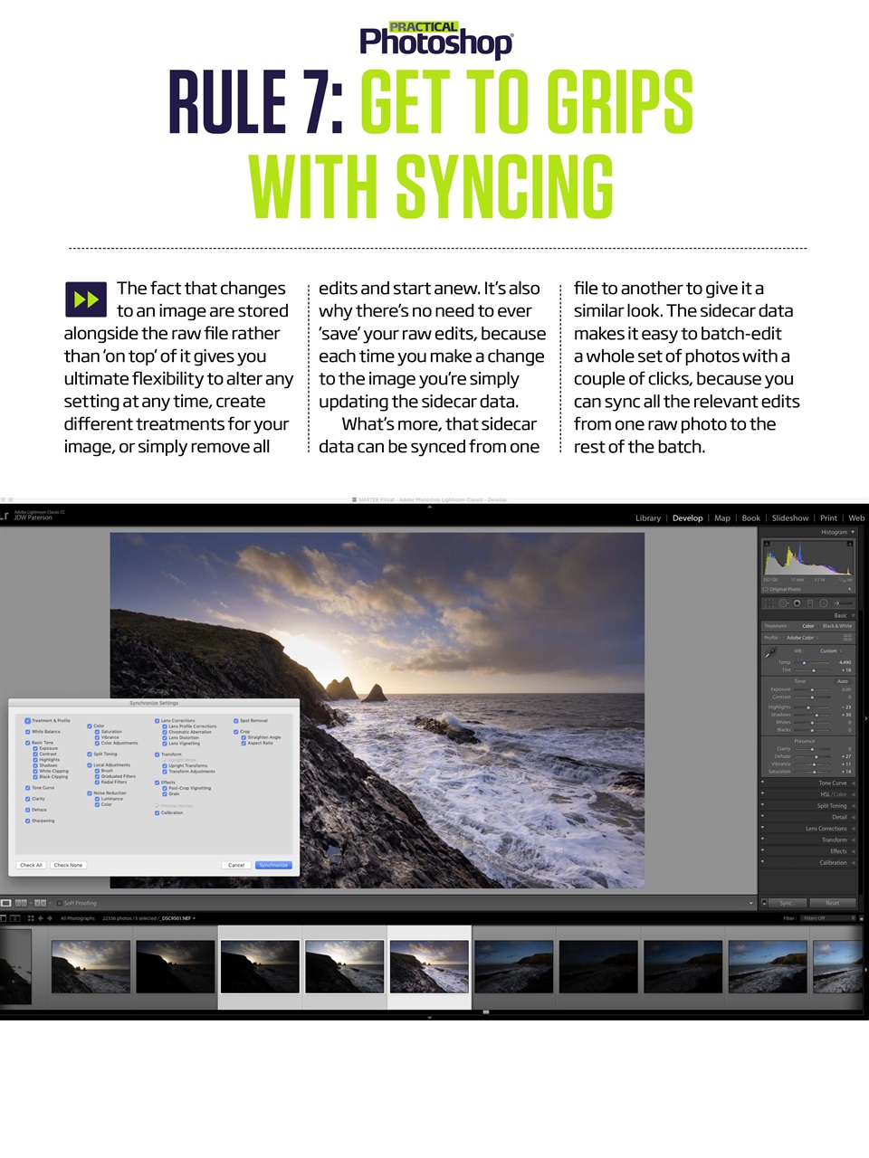Screen dimensions: 869x1158
Task: Switch to the Library module
Action: tap(647, 517)
